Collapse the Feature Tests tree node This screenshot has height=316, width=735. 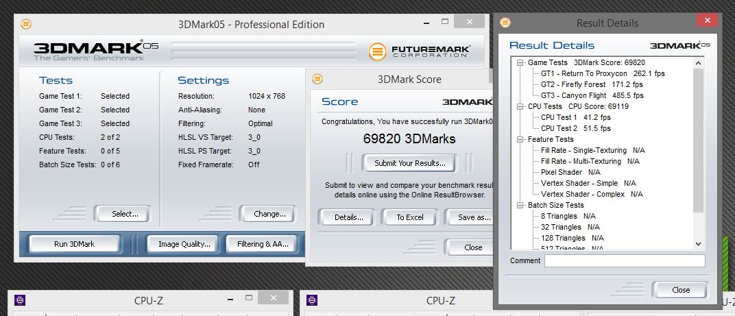tap(520, 139)
